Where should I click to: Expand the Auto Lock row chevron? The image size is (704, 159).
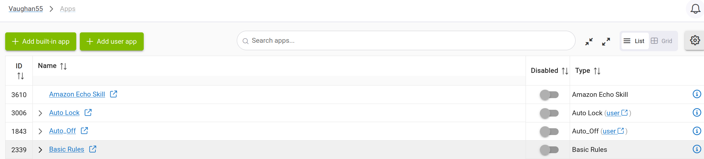(40, 113)
